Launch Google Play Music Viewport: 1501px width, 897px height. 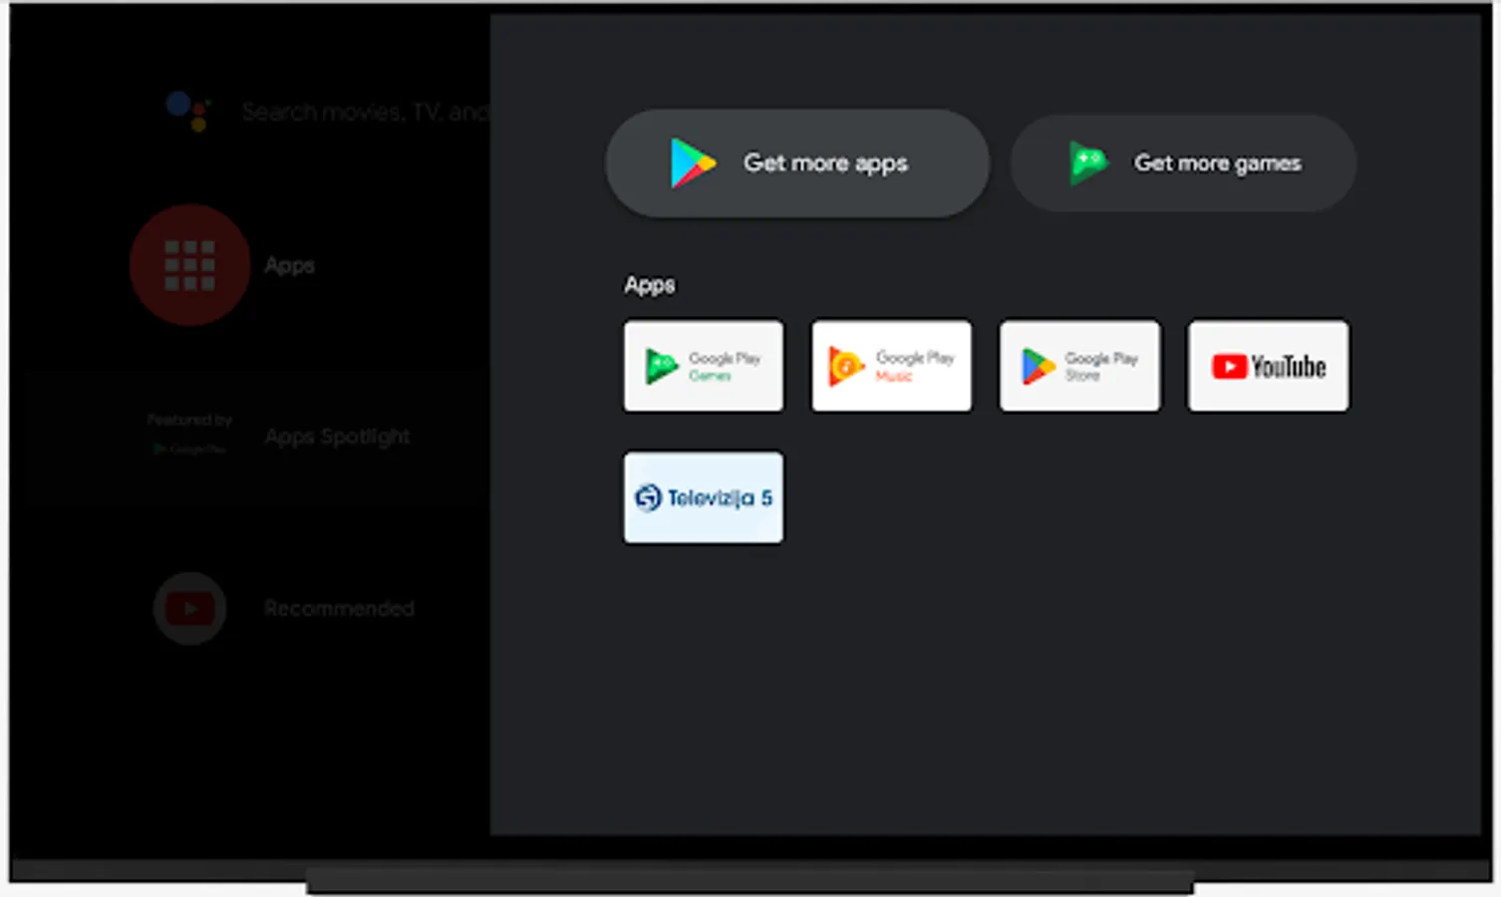tap(891, 365)
